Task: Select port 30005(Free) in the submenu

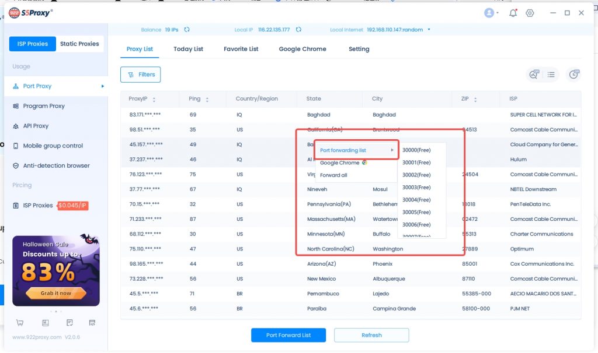Action: click(422, 212)
